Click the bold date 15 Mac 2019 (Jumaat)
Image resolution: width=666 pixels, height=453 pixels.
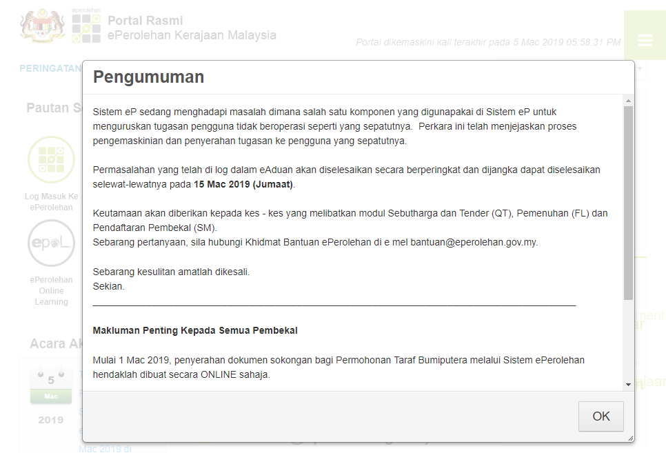click(x=243, y=184)
